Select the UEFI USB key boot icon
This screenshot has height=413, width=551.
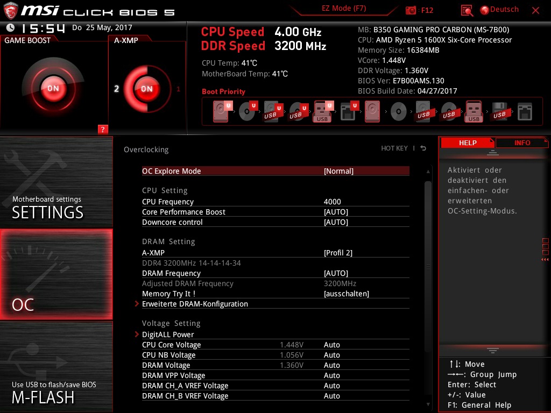(x=323, y=111)
